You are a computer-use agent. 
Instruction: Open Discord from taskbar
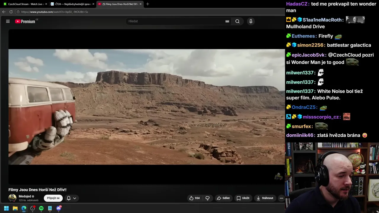pyautogui.click(x=59, y=208)
